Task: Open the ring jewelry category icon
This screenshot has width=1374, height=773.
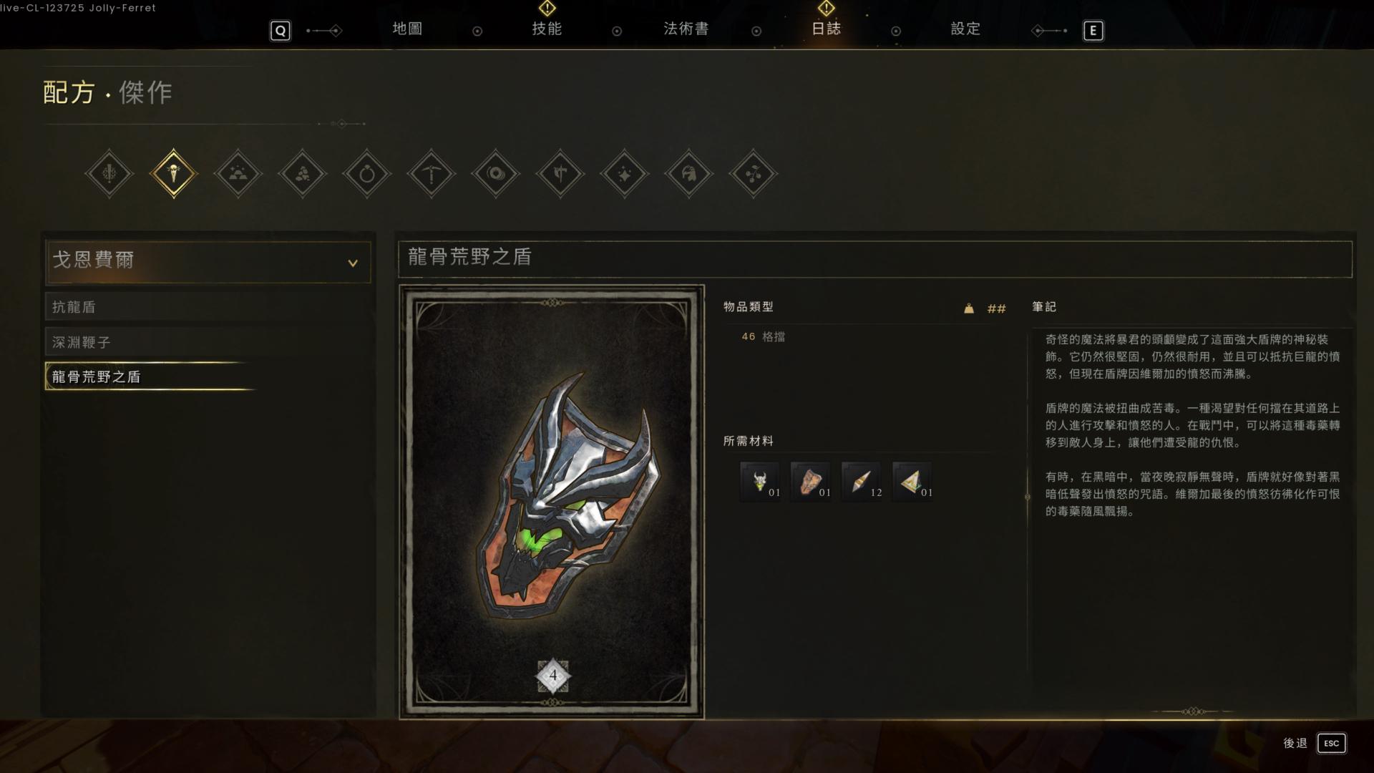Action: click(366, 173)
